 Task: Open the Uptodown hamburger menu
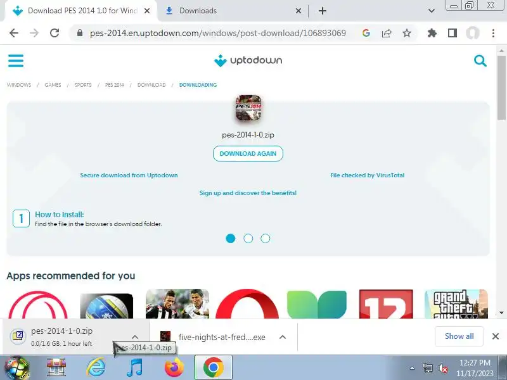(15, 60)
